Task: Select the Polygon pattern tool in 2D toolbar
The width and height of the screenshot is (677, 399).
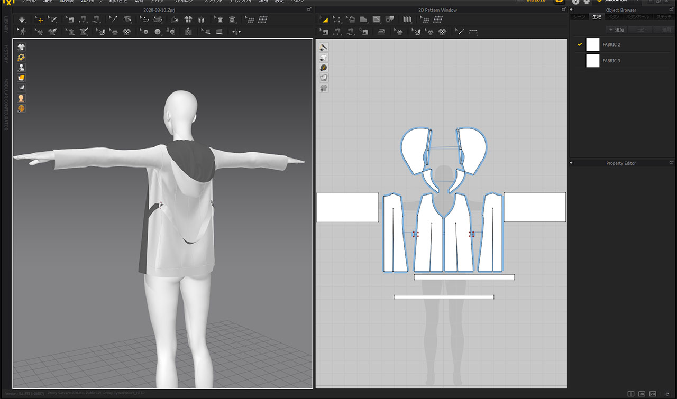Action: [x=364, y=20]
